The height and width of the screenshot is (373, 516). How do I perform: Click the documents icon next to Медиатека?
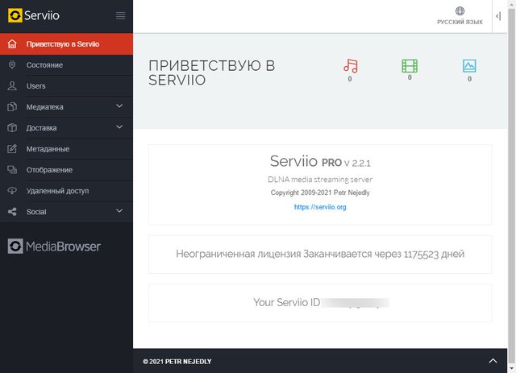[12, 107]
